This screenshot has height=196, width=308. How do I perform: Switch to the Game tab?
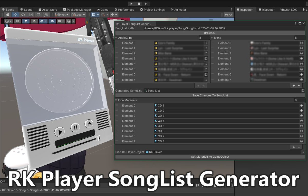coord(102,9)
